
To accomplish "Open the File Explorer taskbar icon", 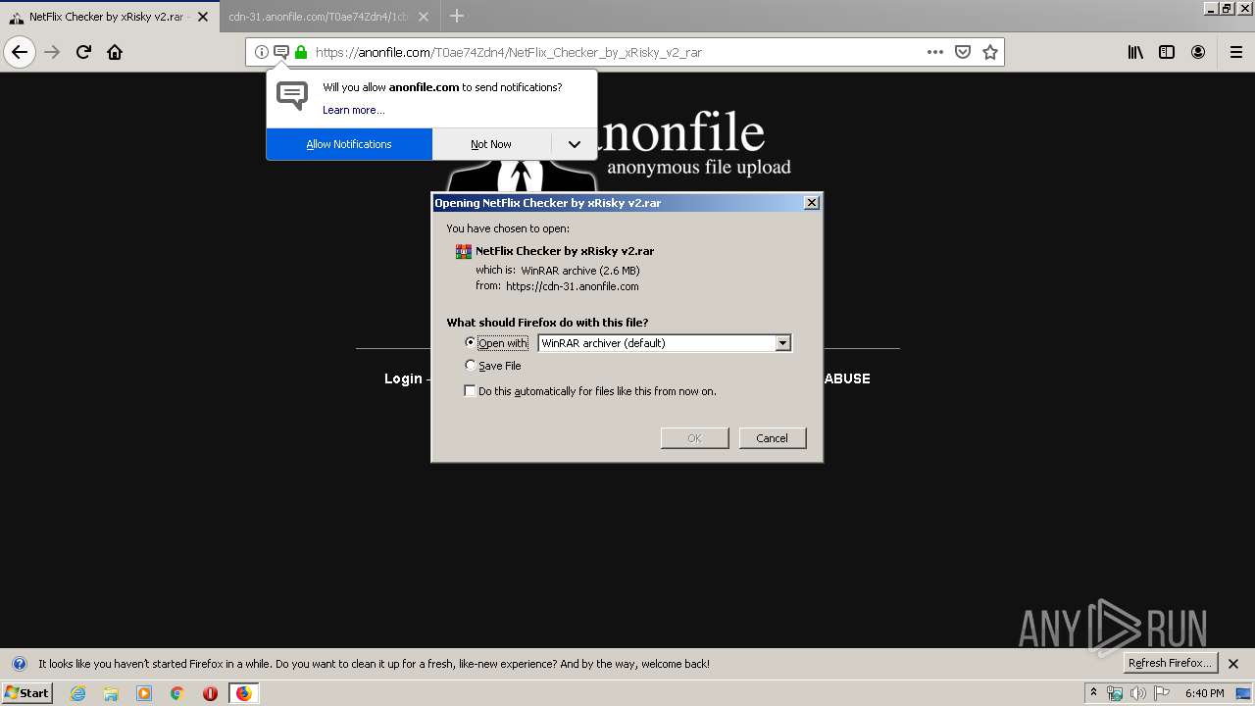I will [x=111, y=693].
